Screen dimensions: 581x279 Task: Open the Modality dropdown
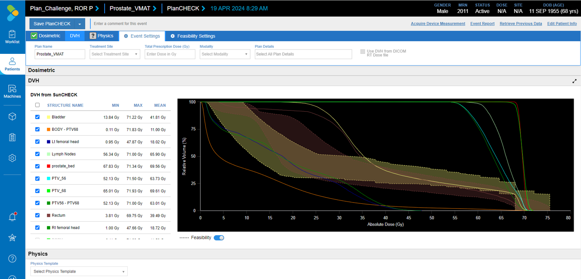point(225,54)
